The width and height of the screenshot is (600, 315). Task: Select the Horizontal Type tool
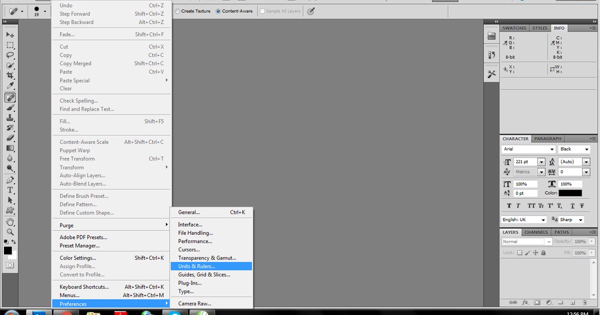click(x=10, y=190)
